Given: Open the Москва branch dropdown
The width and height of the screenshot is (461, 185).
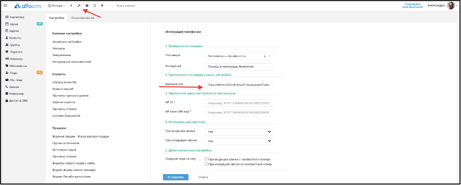Looking at the screenshot, I should click(57, 6).
